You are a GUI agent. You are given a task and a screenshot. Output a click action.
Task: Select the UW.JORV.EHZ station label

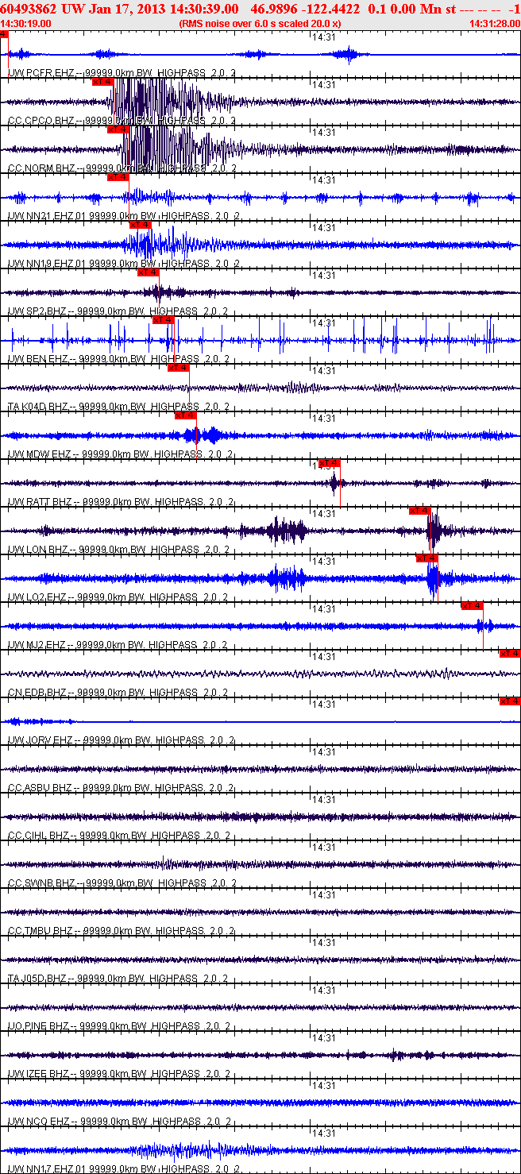pos(120,740)
